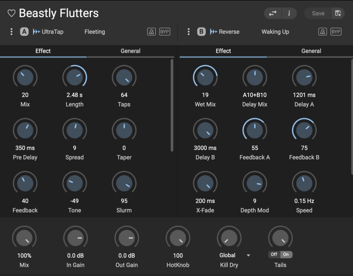Select the Effect tab of slot A
353x276 pixels.
(43, 51)
